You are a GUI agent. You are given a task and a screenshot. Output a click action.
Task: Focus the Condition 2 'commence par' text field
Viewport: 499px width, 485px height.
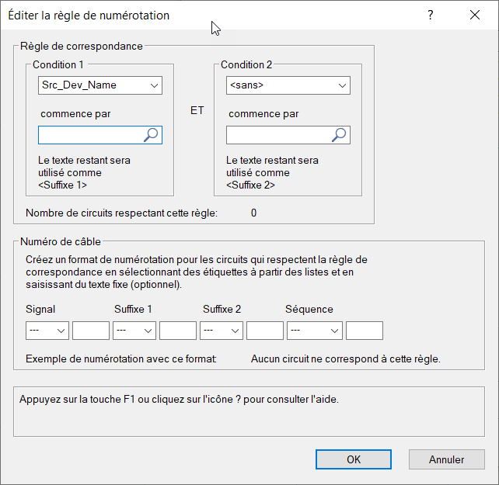(278, 135)
